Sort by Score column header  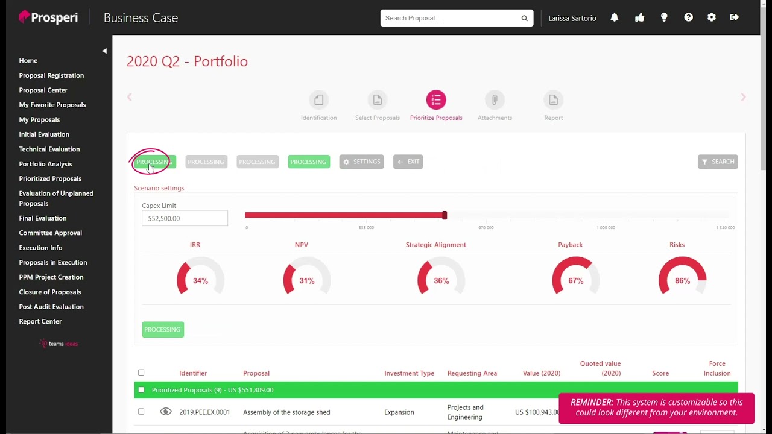660,373
